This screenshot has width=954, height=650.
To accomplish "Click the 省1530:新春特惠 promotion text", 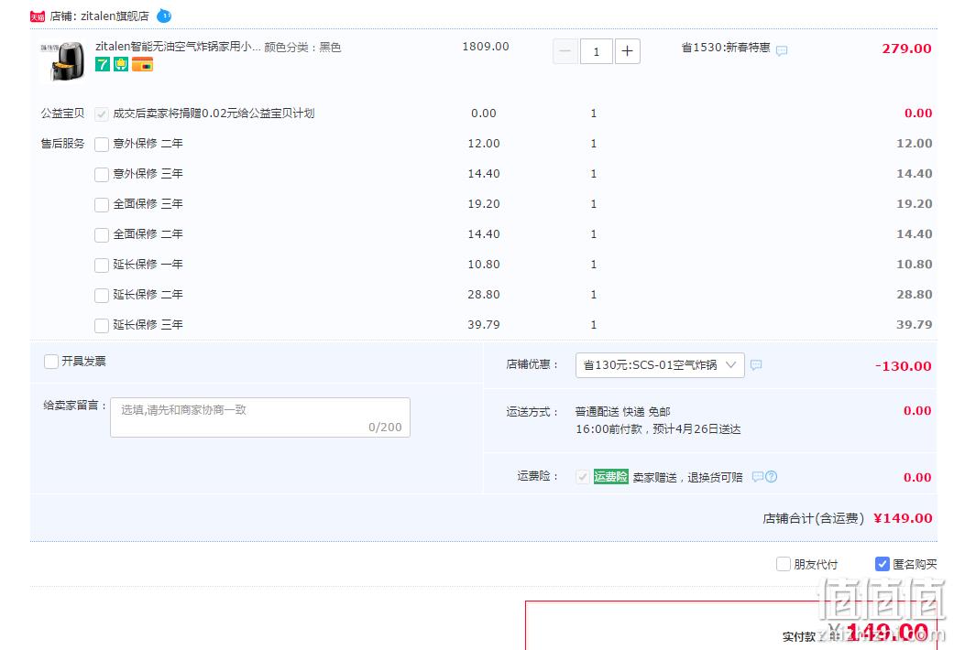I will (725, 48).
